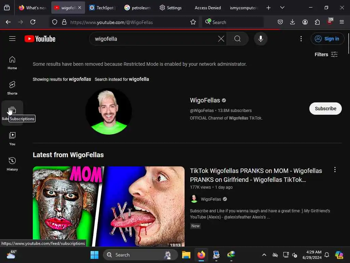This screenshot has width=350, height=263.
Task: Open Subscriptions in the sidebar
Action: click(12, 113)
